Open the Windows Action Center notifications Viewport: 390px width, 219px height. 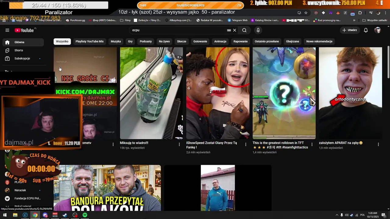[x=384, y=215]
